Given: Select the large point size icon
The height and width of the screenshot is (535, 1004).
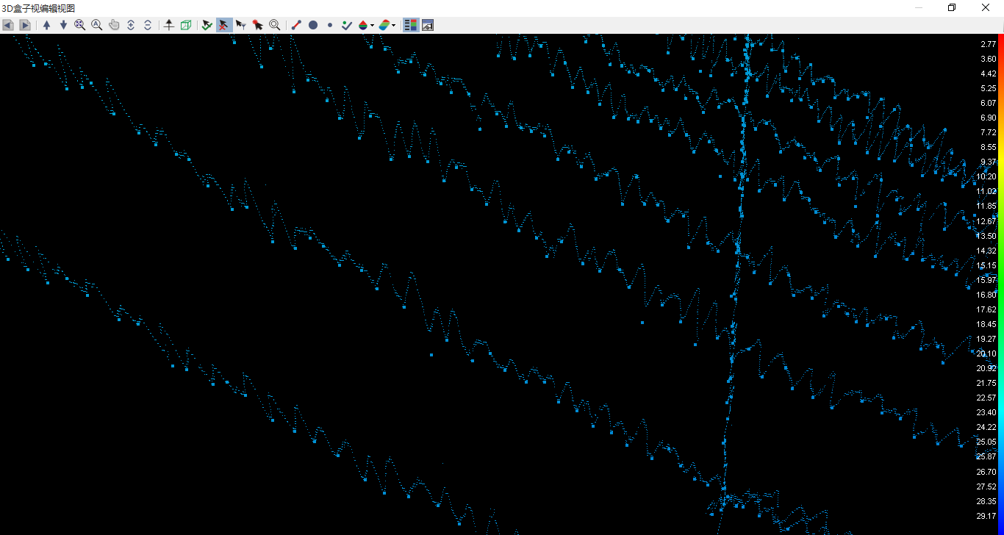Looking at the screenshot, I should coord(313,25).
